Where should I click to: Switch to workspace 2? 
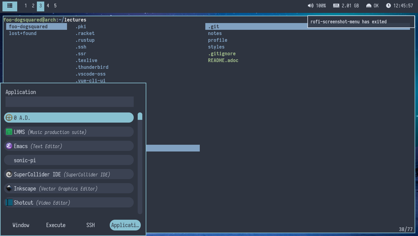click(x=33, y=6)
